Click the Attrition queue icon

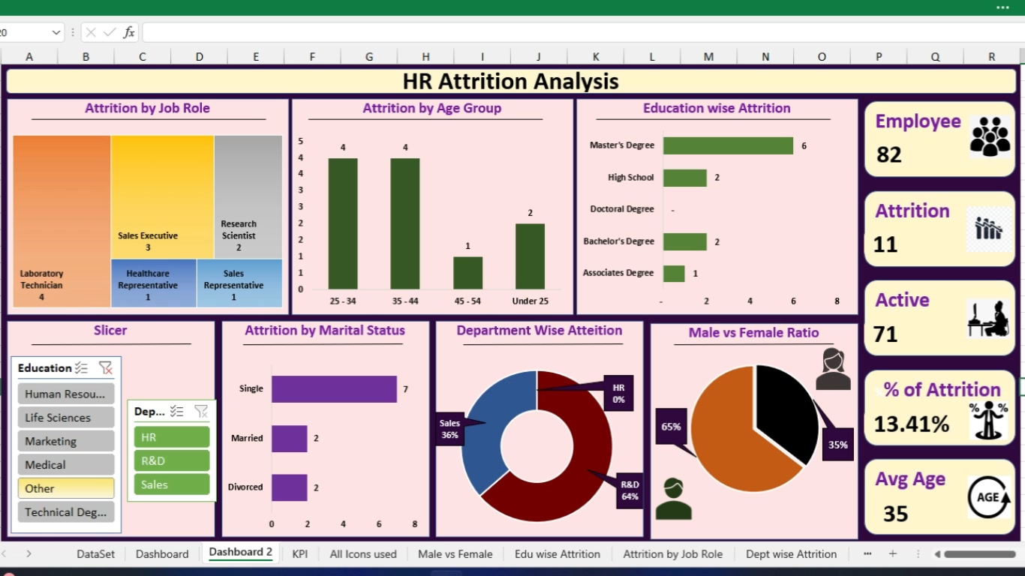[988, 229]
